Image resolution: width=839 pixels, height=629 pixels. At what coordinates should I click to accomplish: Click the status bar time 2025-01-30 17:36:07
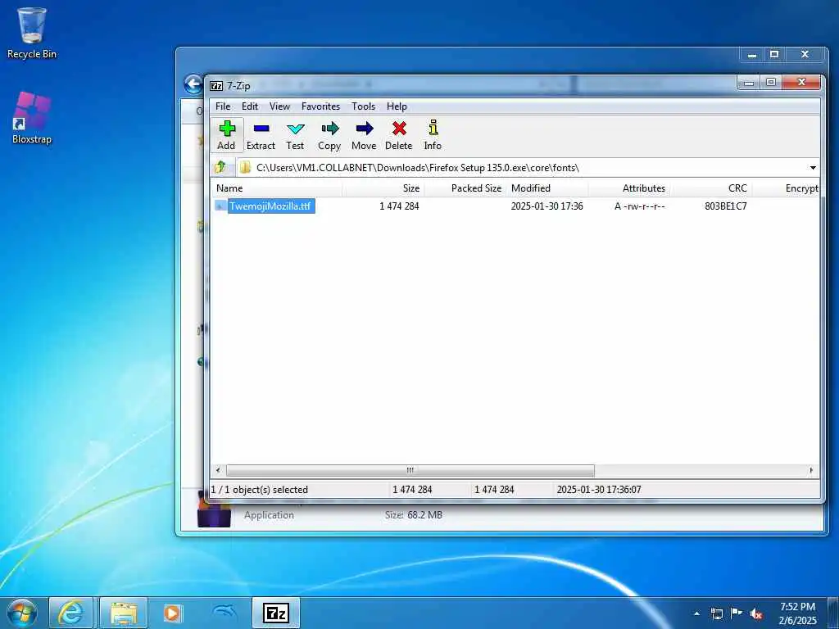coord(599,490)
